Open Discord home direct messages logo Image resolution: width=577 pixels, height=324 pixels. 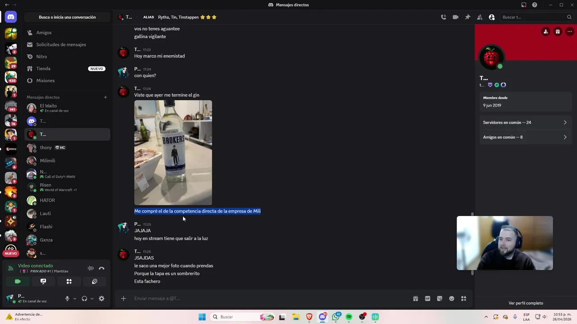click(11, 17)
